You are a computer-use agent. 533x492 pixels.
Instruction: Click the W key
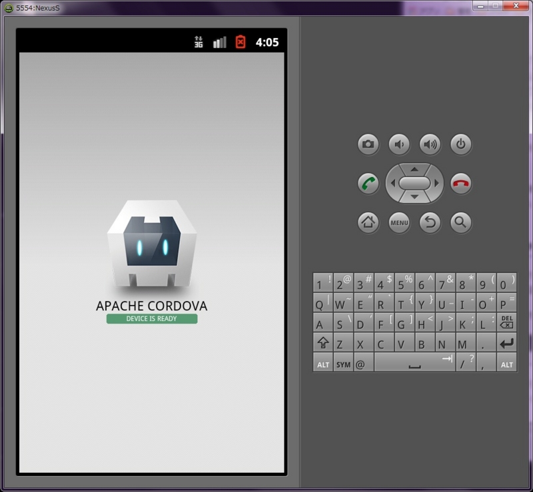pos(343,302)
